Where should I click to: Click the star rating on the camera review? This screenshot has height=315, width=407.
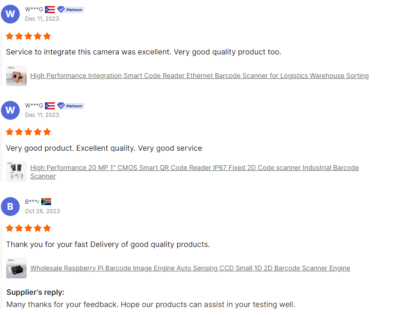coord(29,36)
